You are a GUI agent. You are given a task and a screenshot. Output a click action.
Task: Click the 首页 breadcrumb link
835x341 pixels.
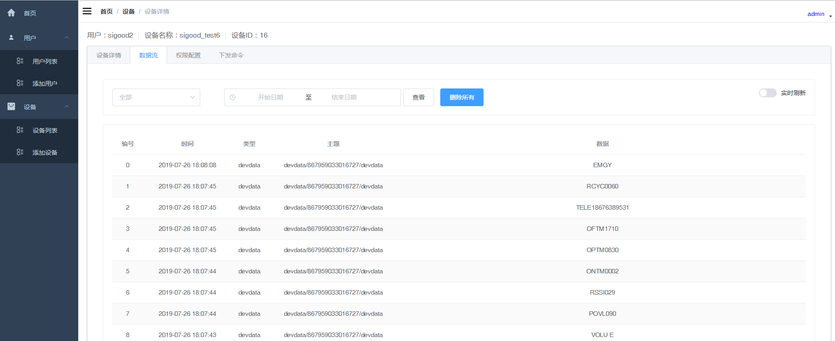pyautogui.click(x=107, y=11)
